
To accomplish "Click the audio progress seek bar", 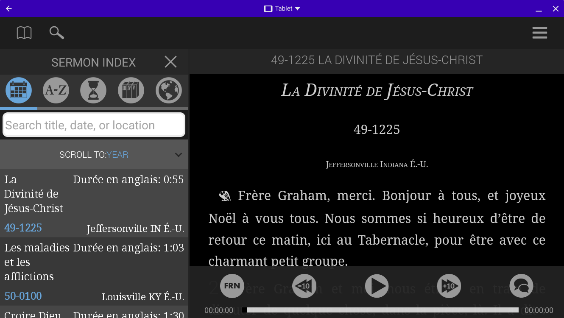I will coord(380,310).
